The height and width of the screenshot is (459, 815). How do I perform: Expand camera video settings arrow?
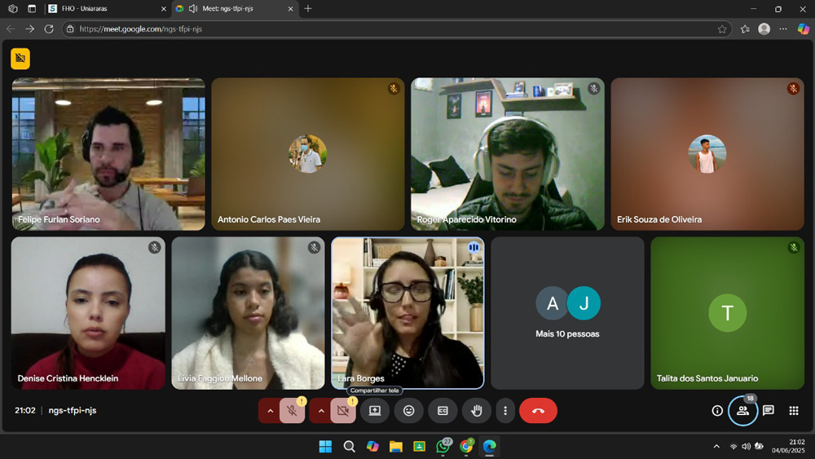pos(320,411)
